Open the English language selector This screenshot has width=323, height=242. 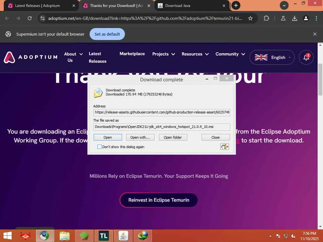click(272, 57)
